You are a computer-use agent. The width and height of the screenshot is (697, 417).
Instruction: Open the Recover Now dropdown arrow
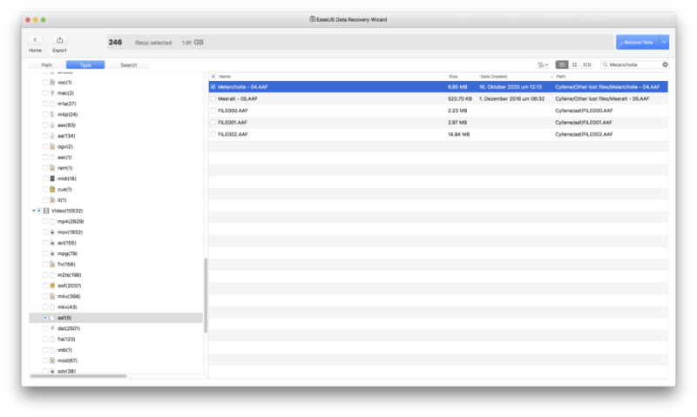(664, 42)
